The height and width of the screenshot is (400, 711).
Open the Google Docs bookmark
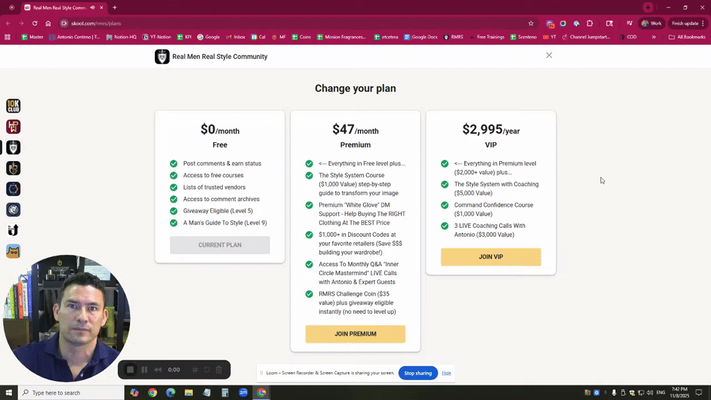(x=420, y=37)
